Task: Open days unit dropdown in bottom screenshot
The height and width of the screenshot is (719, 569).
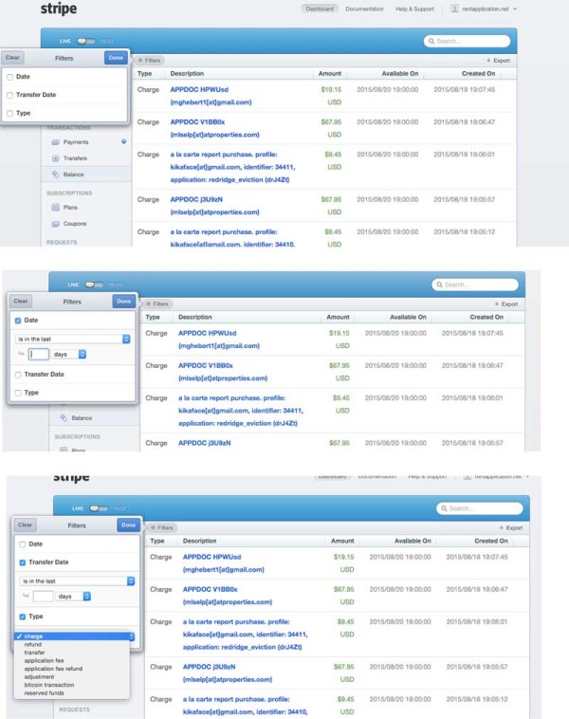Action: 73,596
